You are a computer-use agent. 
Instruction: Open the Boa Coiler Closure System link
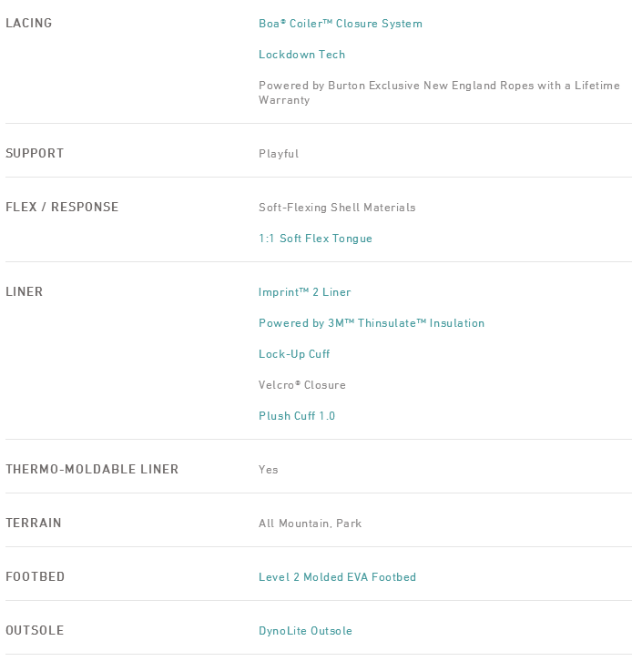pyautogui.click(x=340, y=24)
